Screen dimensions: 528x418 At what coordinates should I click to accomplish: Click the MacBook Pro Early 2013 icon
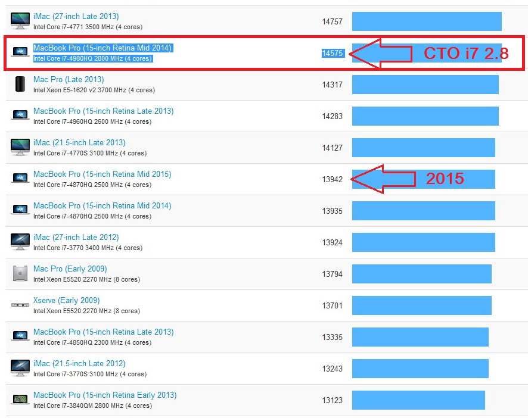pos(20,399)
